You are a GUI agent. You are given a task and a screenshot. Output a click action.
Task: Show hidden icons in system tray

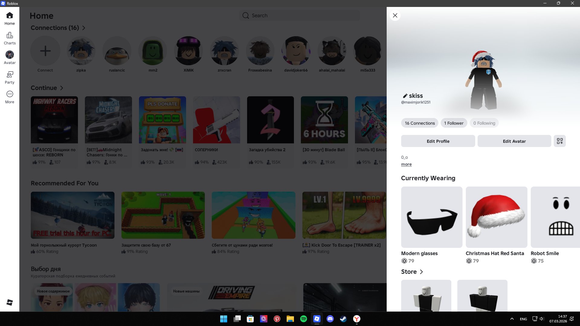point(512,319)
